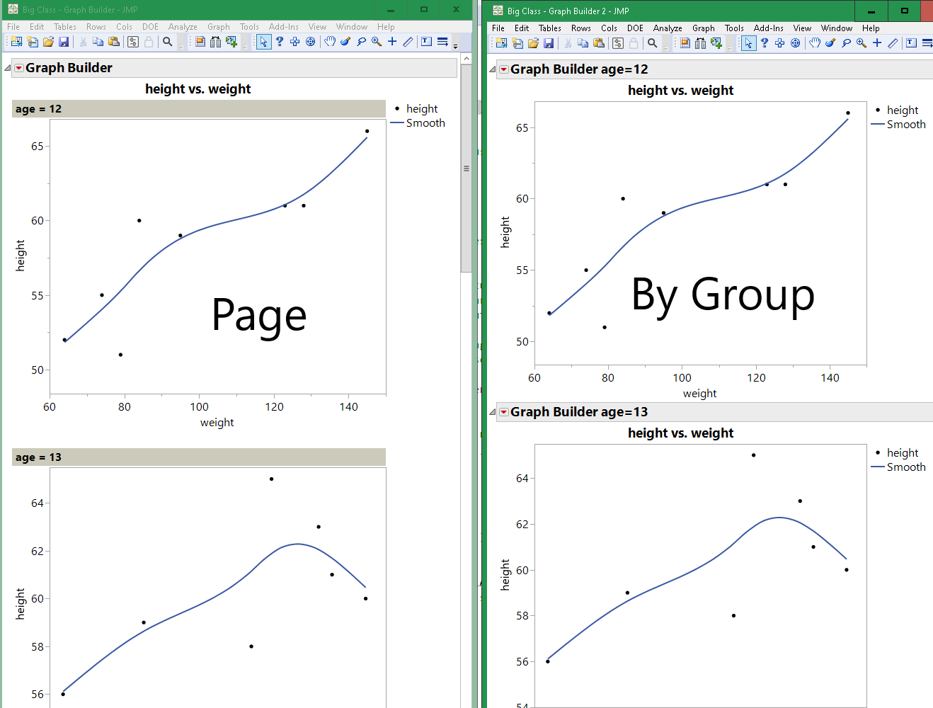
Task: Select the Brush tool in left window
Action: point(345,41)
